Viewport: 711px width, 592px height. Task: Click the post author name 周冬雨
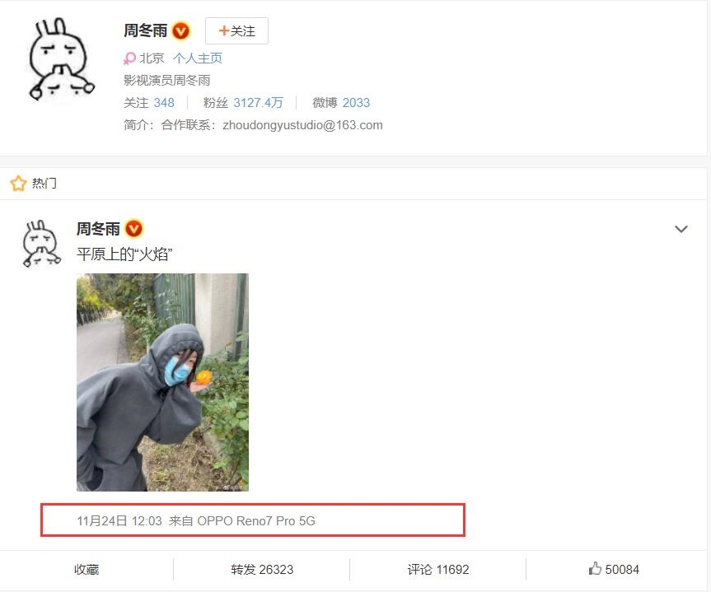point(98,229)
